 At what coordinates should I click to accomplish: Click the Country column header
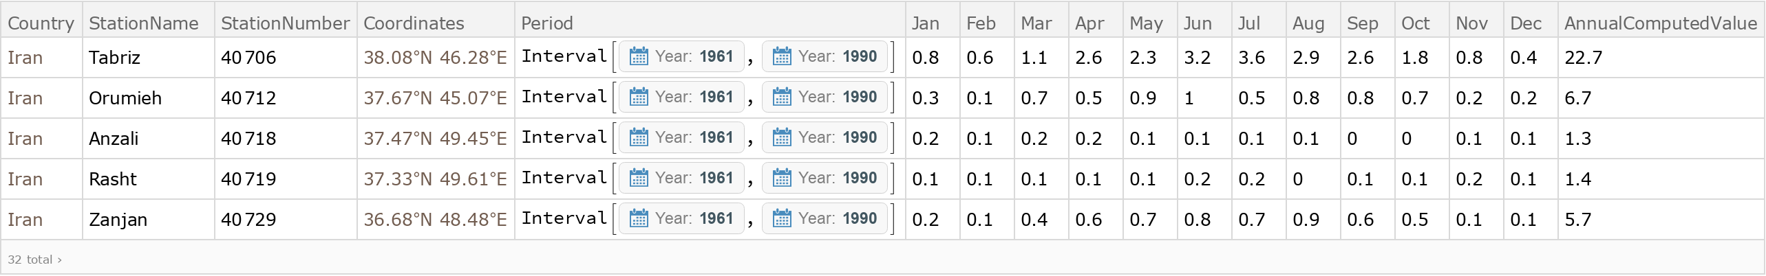[41, 23]
